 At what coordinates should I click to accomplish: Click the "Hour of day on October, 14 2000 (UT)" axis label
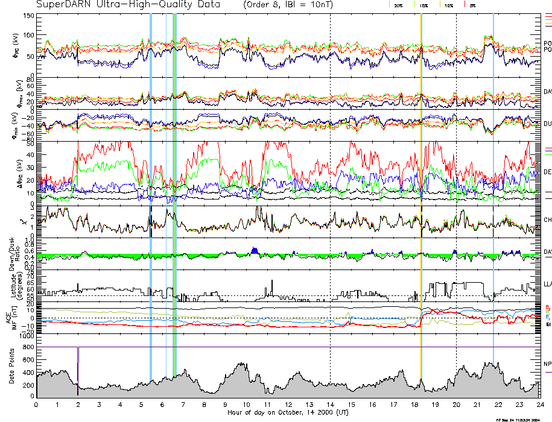coord(288,412)
